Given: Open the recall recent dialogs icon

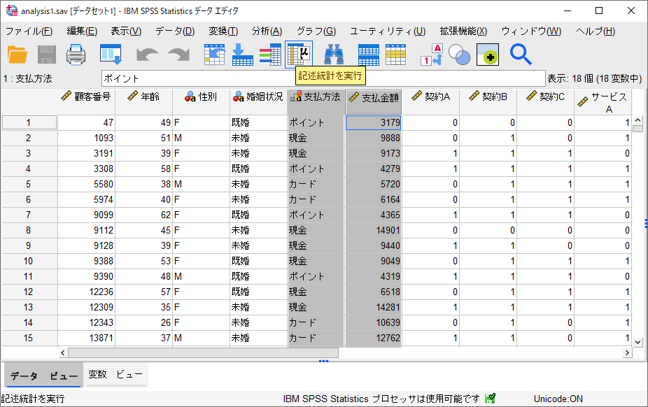Looking at the screenshot, I should [x=111, y=55].
